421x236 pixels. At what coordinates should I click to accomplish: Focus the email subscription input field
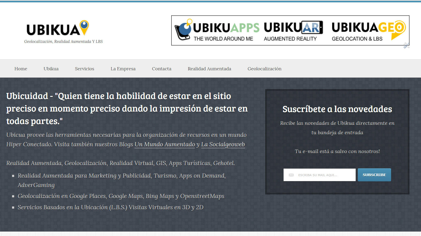319,175
